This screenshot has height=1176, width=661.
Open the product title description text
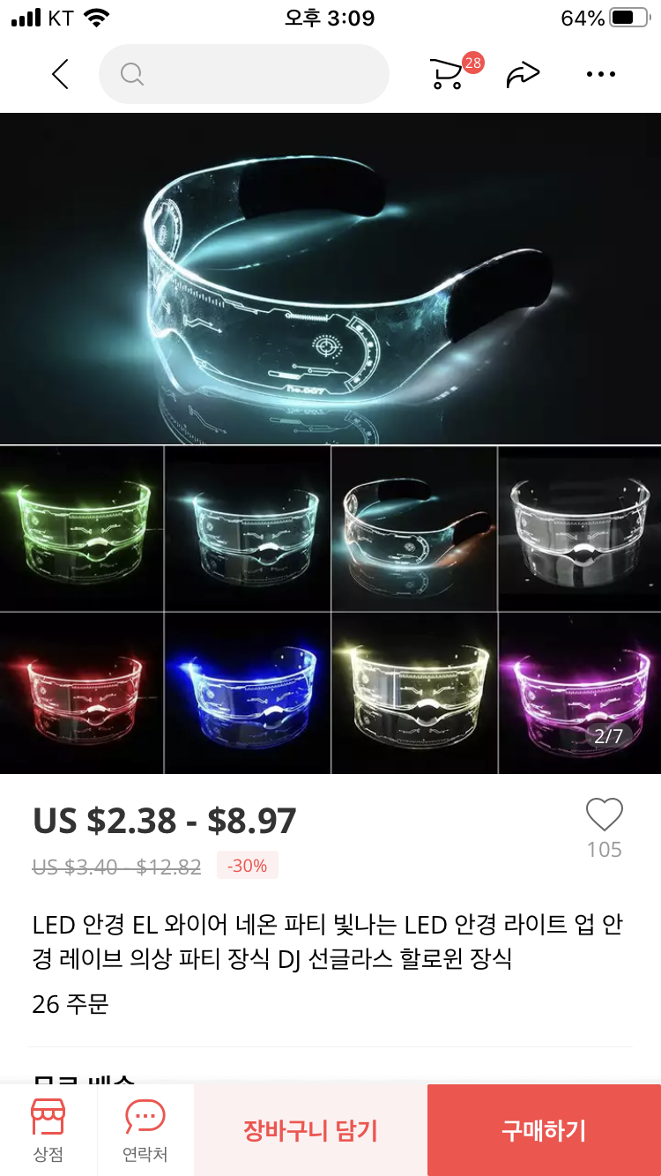click(328, 942)
